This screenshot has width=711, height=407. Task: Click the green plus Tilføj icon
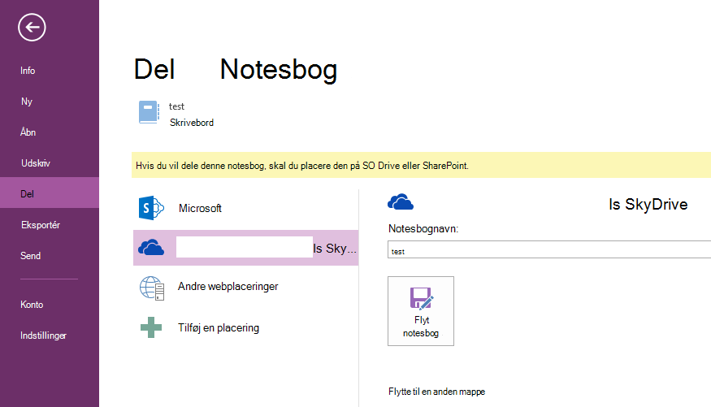(x=151, y=327)
